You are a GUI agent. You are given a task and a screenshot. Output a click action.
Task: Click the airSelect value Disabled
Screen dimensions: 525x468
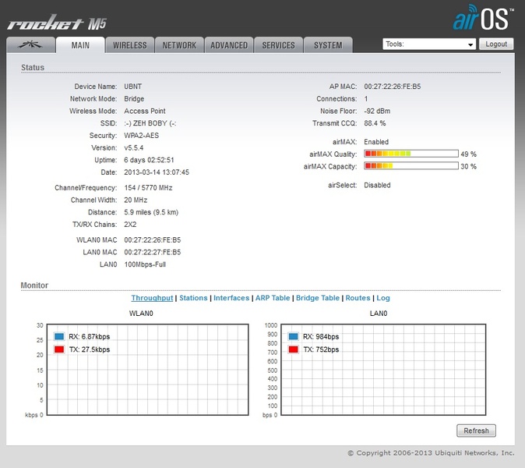point(377,185)
